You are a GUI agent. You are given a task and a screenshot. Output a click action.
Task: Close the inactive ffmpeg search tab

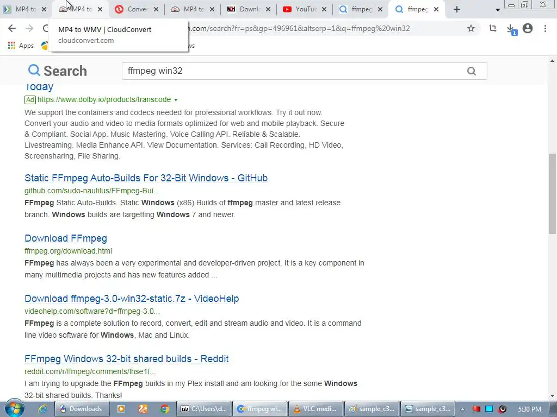(x=380, y=10)
